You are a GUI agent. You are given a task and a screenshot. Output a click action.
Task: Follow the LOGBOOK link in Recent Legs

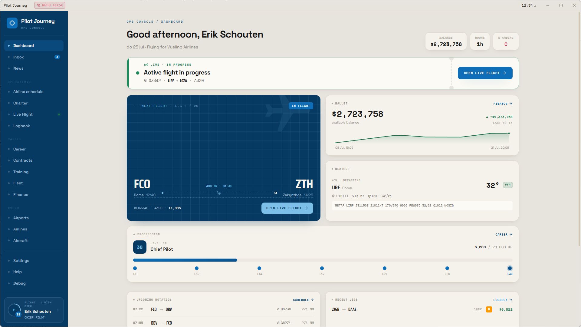(x=503, y=300)
